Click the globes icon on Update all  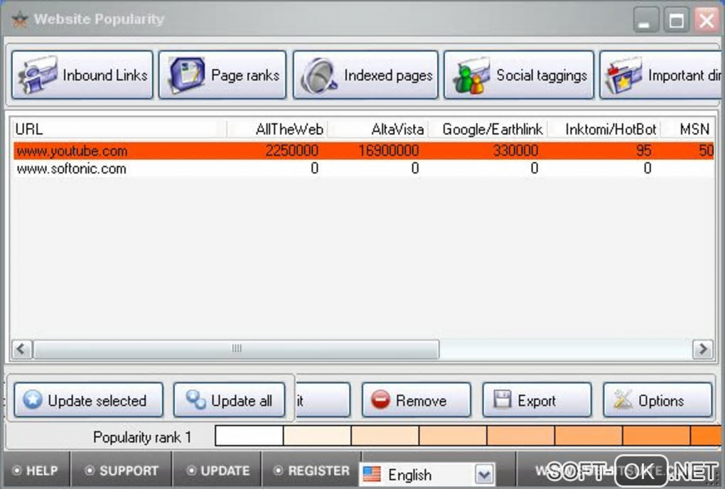(x=195, y=399)
